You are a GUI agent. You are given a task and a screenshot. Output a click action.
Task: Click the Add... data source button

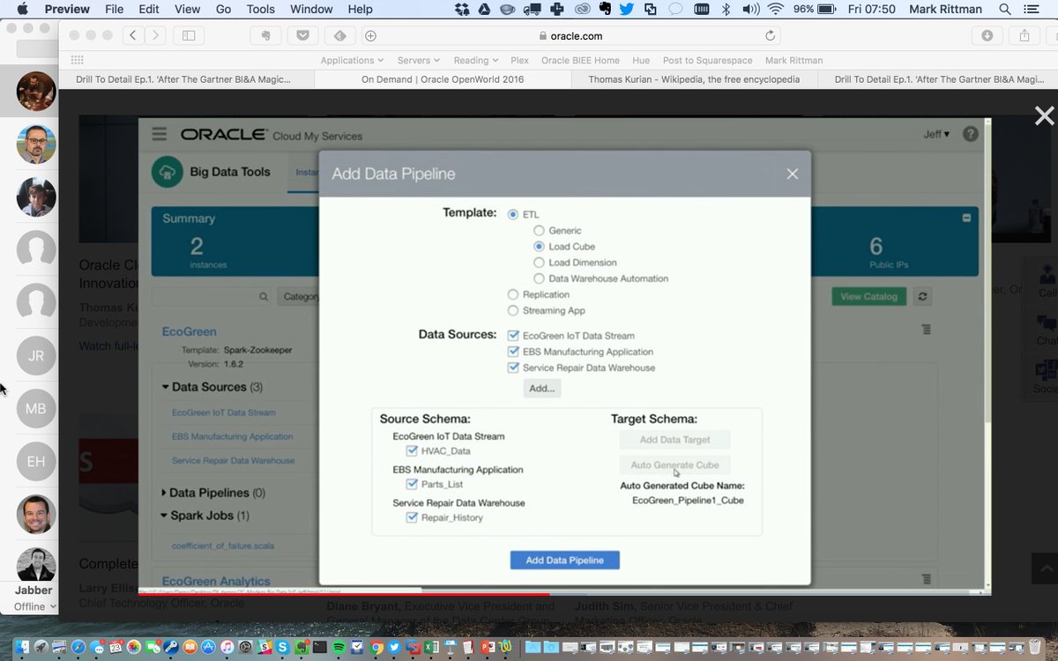pos(542,388)
